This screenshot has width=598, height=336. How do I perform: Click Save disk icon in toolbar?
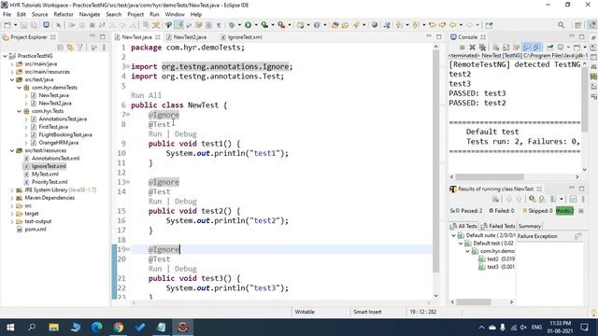pyautogui.click(x=23, y=25)
